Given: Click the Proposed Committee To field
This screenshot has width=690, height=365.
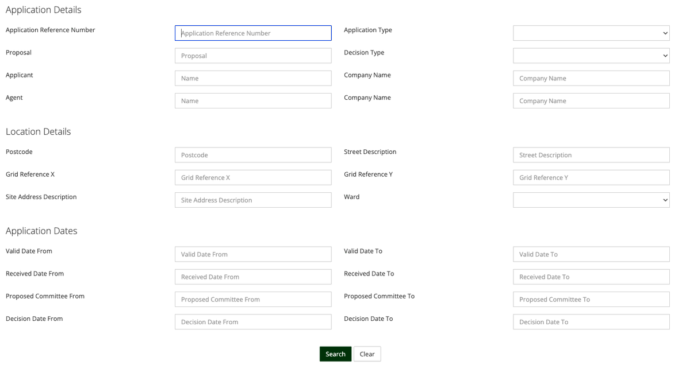Looking at the screenshot, I should [x=591, y=299].
